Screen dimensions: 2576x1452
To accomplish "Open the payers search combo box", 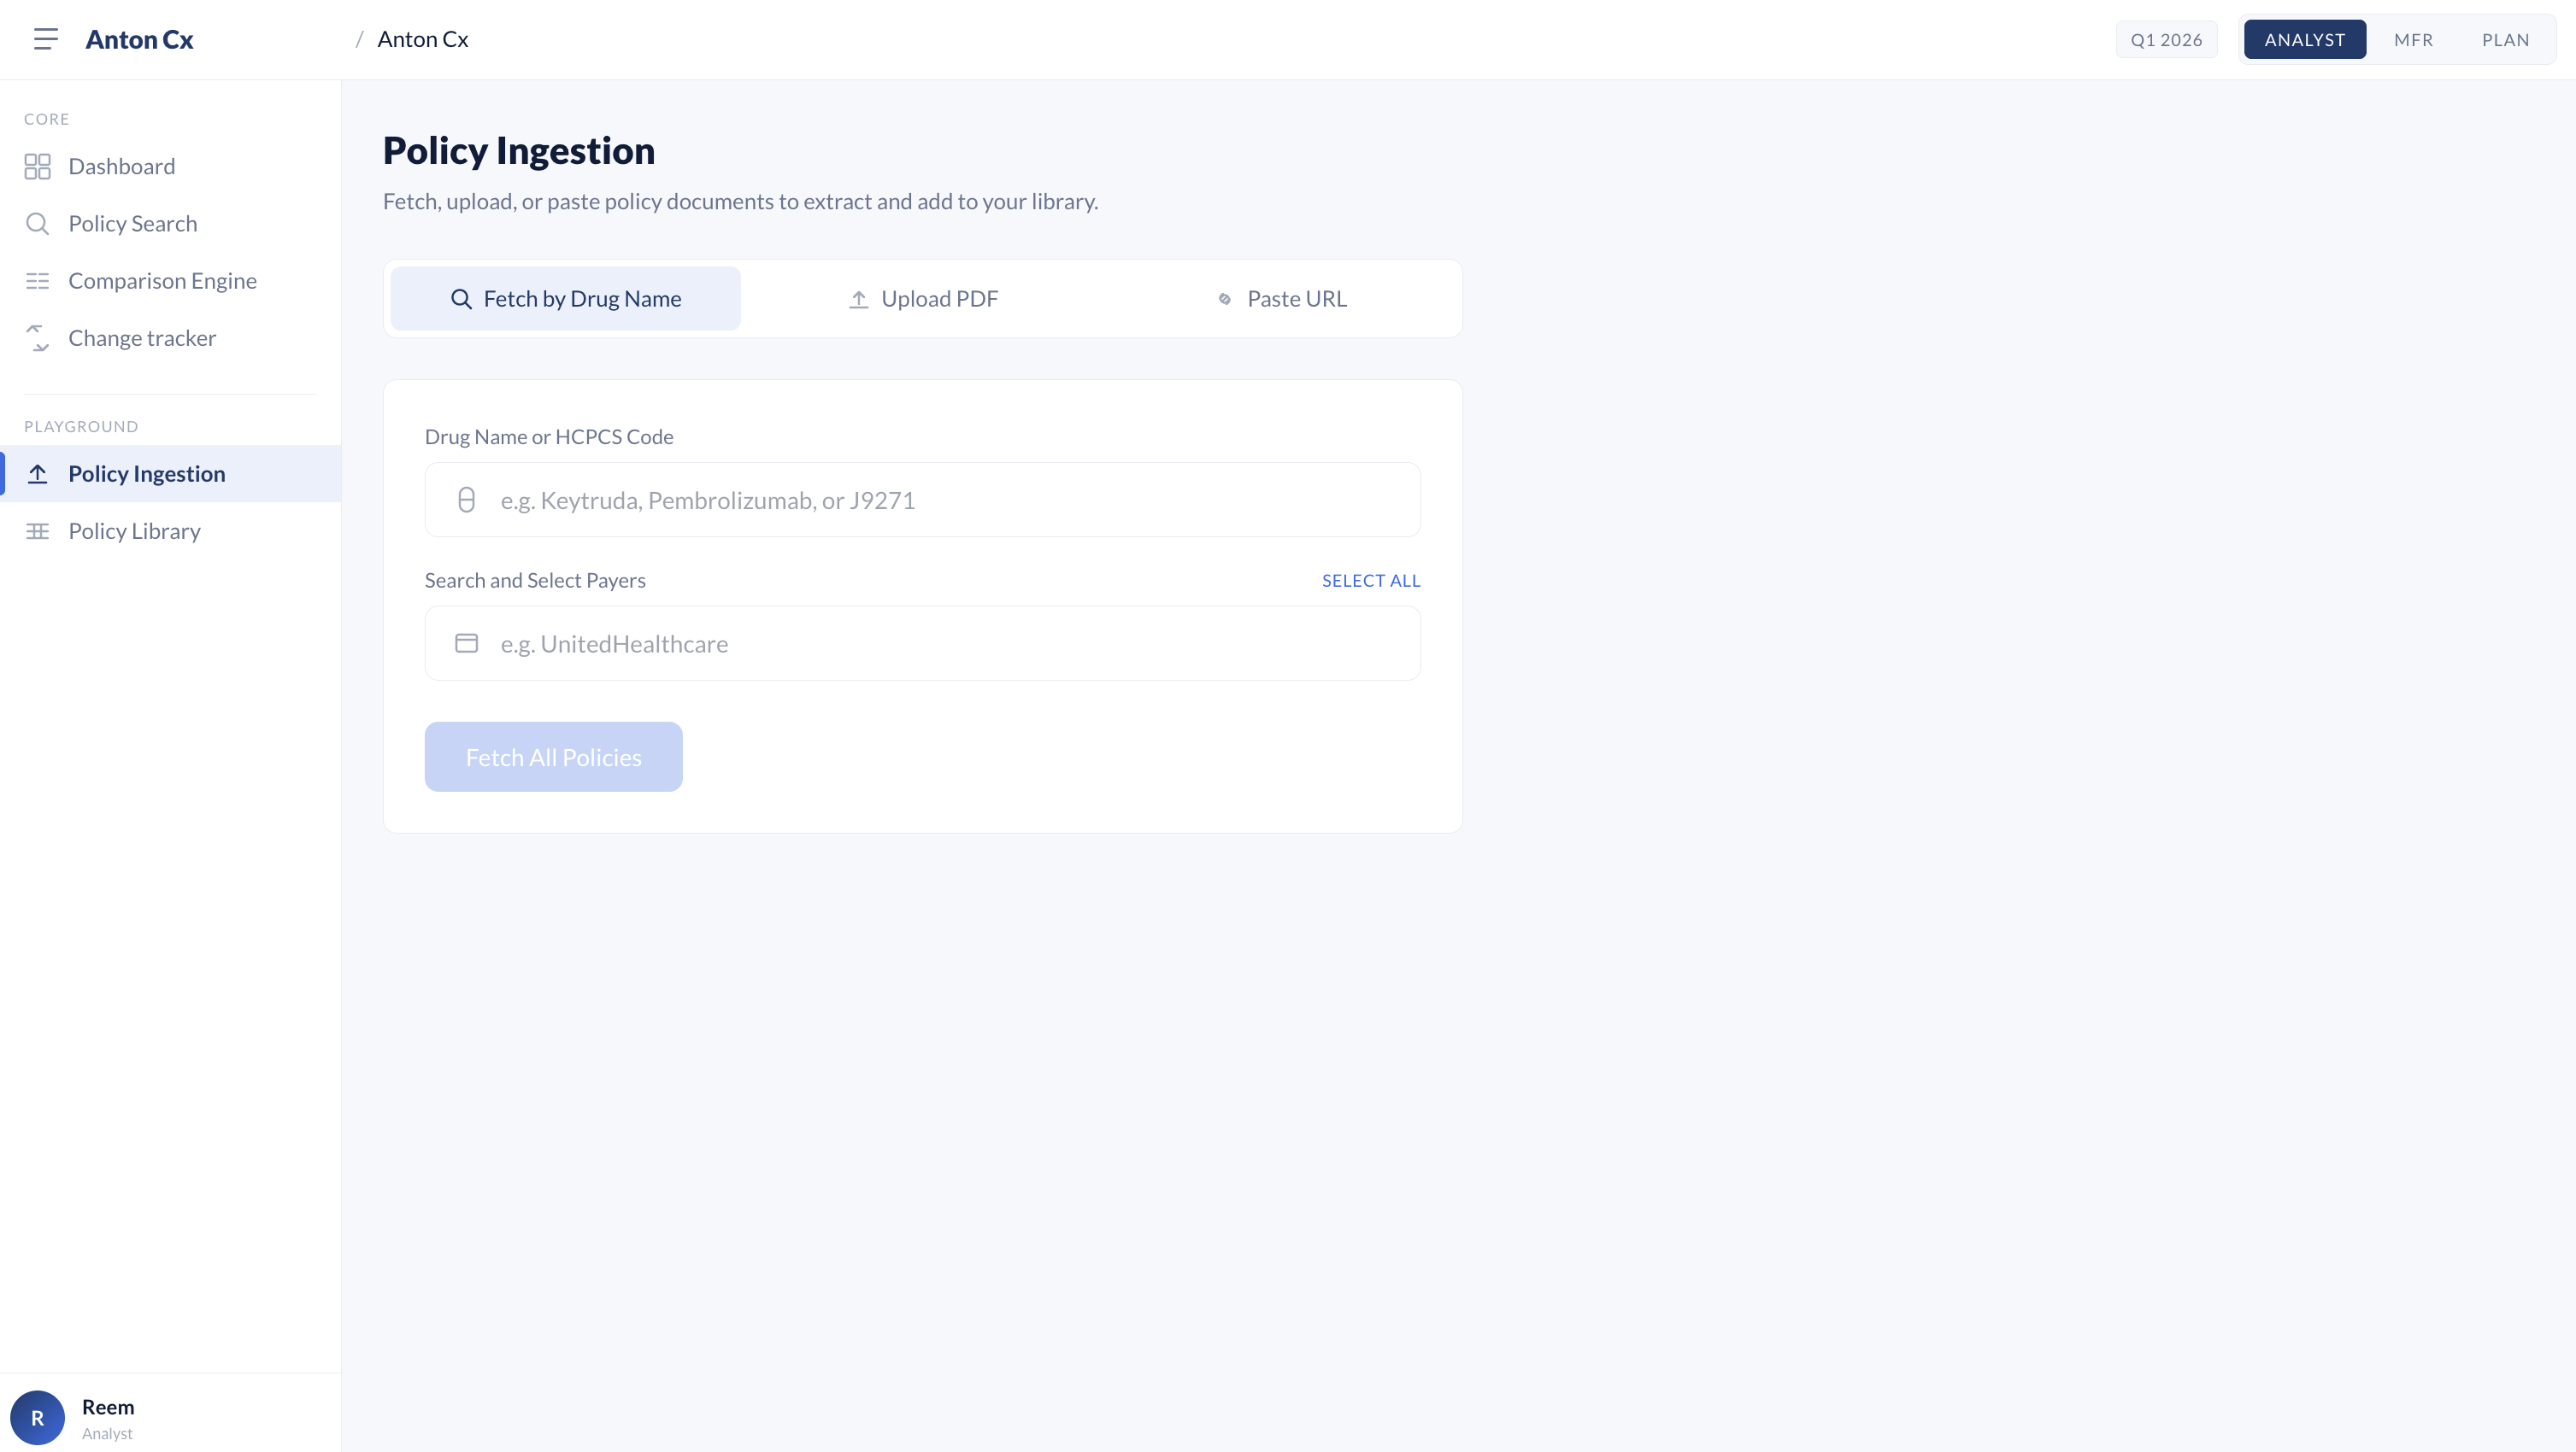I will (922, 643).
